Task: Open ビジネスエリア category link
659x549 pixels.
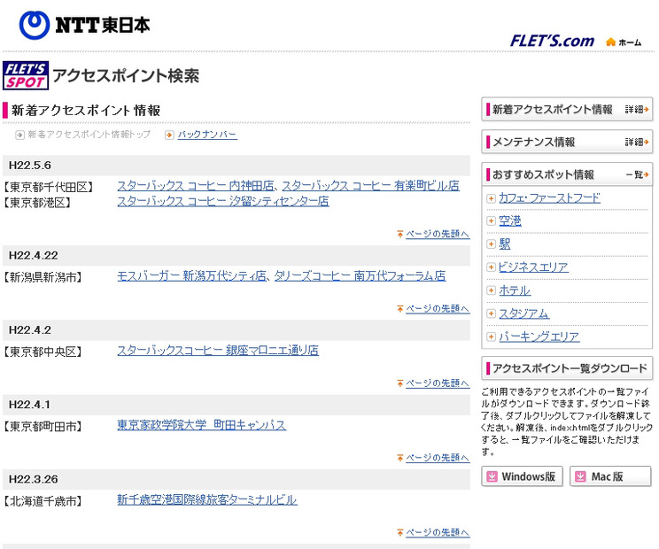Action: point(533,267)
